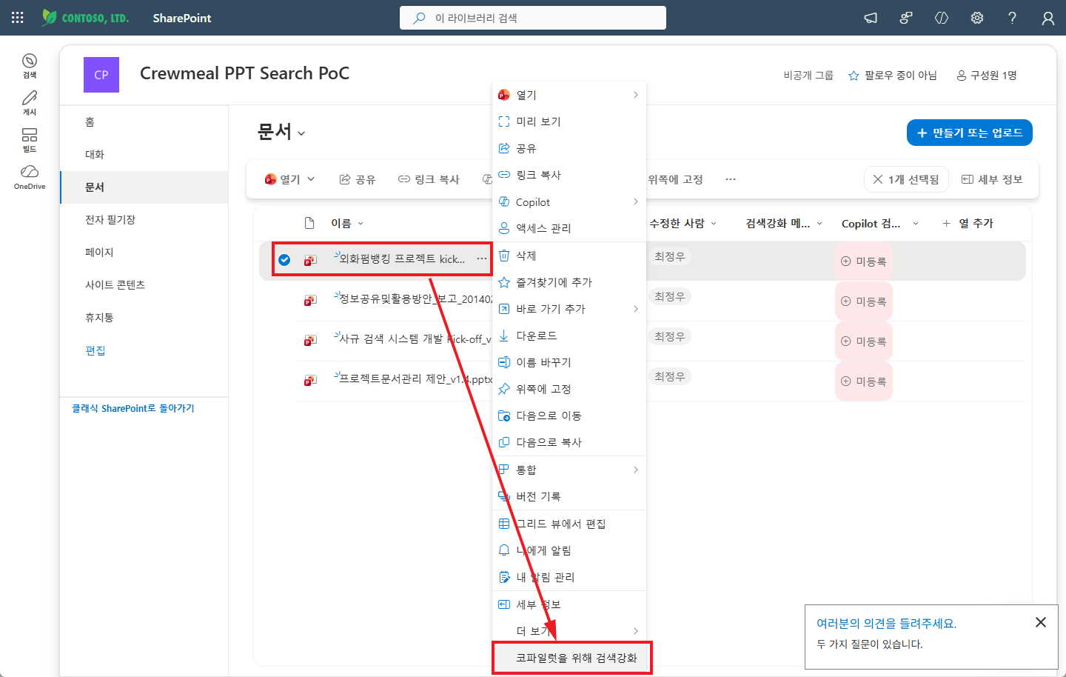Image resolution: width=1066 pixels, height=677 pixels.
Task: Click 열 추가 column button
Action: tap(968, 223)
